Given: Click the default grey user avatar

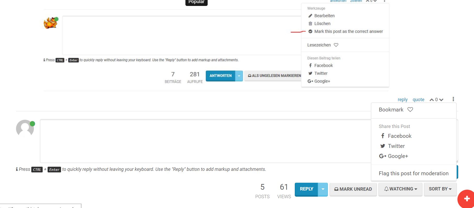Looking at the screenshot, I should [x=25, y=128].
